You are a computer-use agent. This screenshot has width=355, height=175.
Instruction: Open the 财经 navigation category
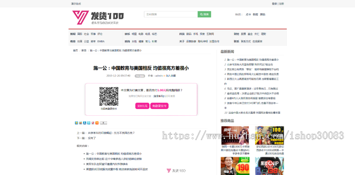click(x=236, y=34)
